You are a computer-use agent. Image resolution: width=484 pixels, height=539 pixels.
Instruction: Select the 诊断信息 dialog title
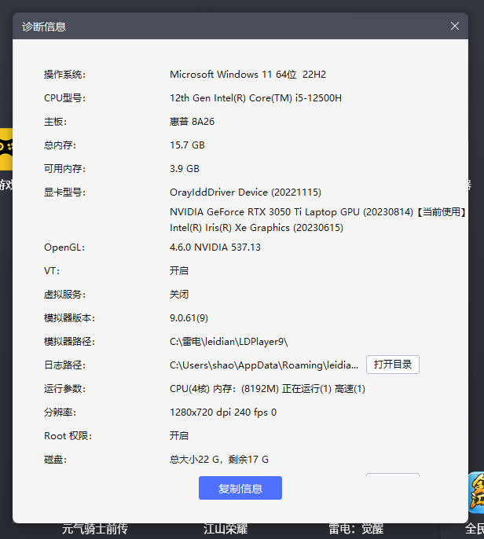pyautogui.click(x=44, y=27)
